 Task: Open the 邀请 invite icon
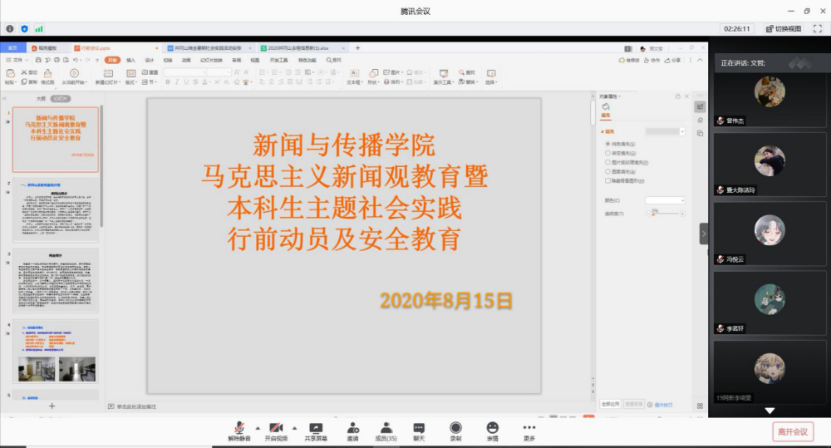[352, 427]
